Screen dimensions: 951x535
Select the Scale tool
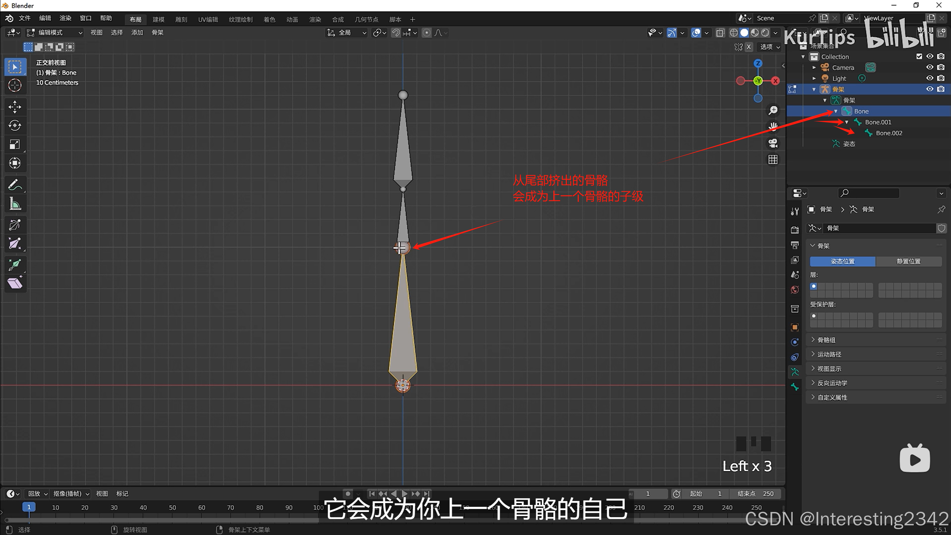tap(15, 144)
